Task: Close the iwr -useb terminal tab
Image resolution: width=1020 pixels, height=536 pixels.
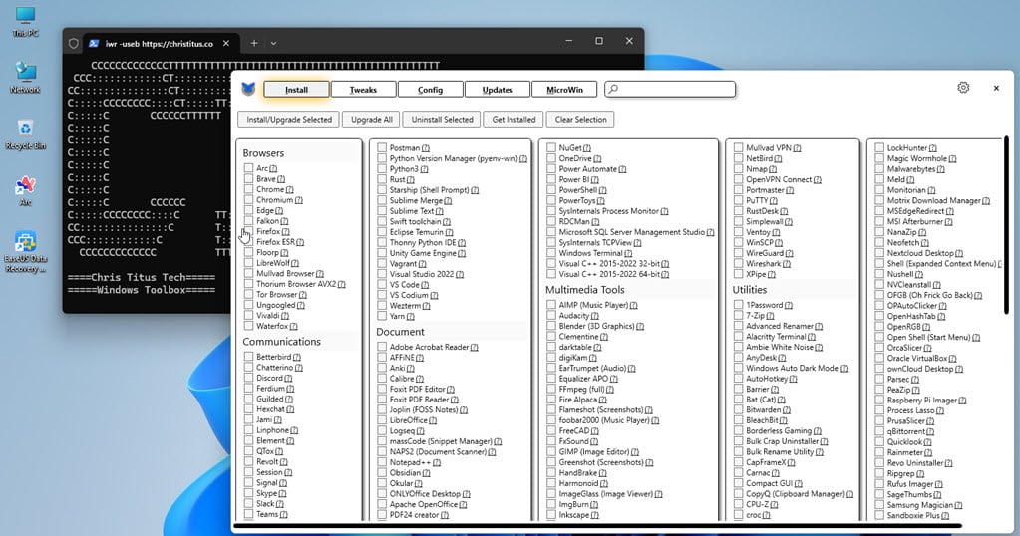Action: point(226,44)
